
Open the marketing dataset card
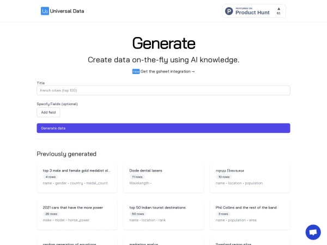pyautogui.click(x=163, y=241)
